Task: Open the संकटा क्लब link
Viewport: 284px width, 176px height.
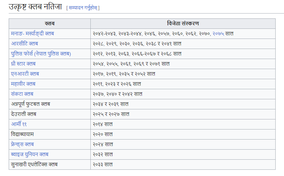Action: tap(22, 94)
